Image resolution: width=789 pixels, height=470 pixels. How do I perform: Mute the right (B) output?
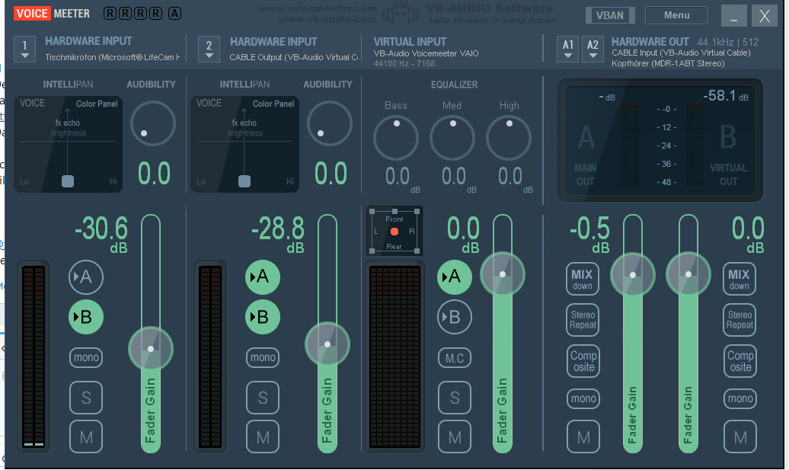pos(741,436)
